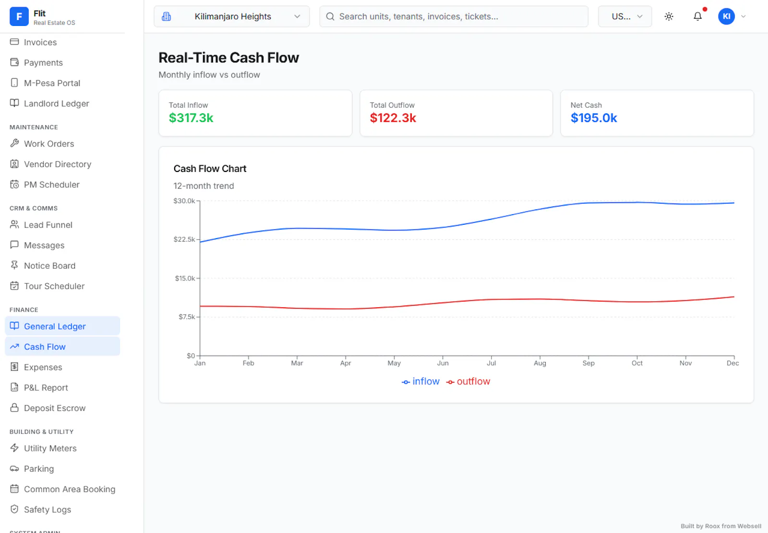768x533 pixels.
Task: Click the Cash Flow Chart title
Action: pos(210,169)
